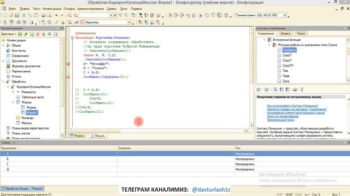Expand the Реквизиты tree node
Viewport: 350px width, 196px height.
click(x=13, y=92)
